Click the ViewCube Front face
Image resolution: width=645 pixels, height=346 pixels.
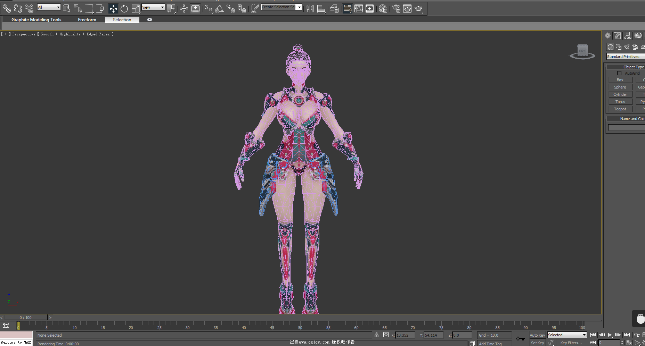pyautogui.click(x=583, y=51)
